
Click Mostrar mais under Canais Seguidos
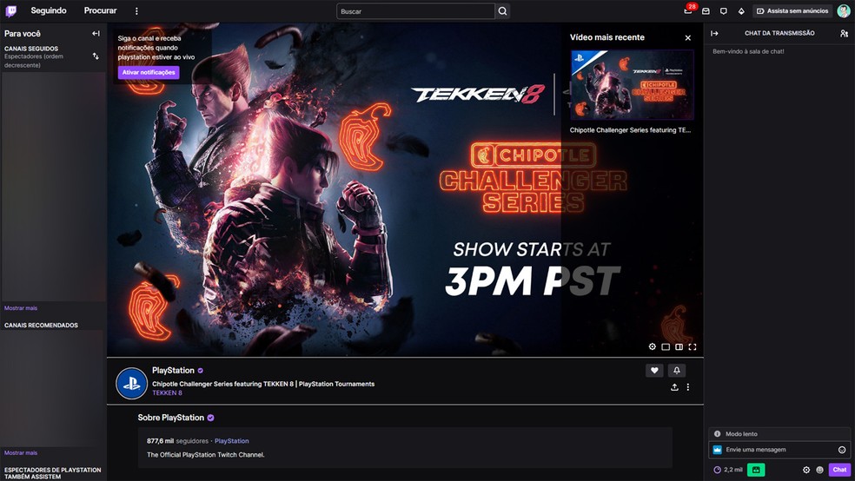tap(21, 307)
